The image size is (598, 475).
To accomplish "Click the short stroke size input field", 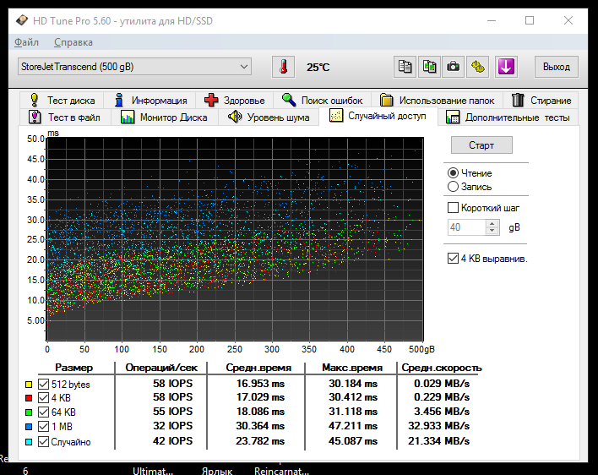I will [x=465, y=227].
